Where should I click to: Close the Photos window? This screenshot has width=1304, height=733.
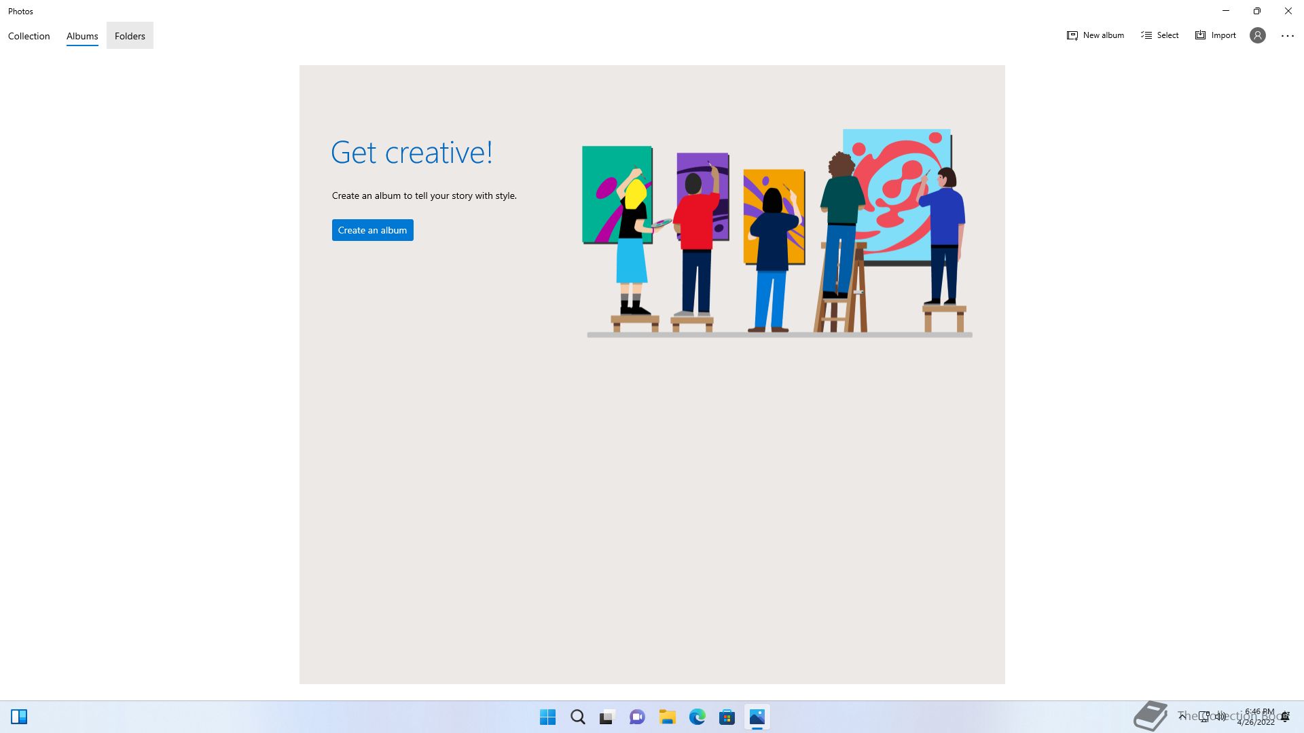pyautogui.click(x=1288, y=11)
